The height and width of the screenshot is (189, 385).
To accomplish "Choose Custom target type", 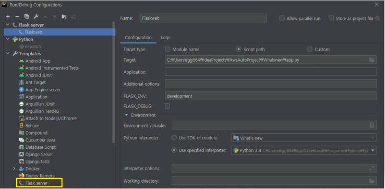I will 310,49.
